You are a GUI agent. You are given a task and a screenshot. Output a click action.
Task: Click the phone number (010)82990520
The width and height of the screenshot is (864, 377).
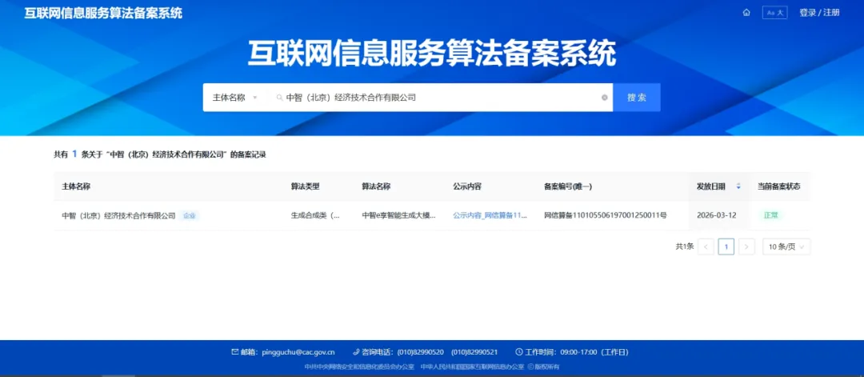(421, 352)
